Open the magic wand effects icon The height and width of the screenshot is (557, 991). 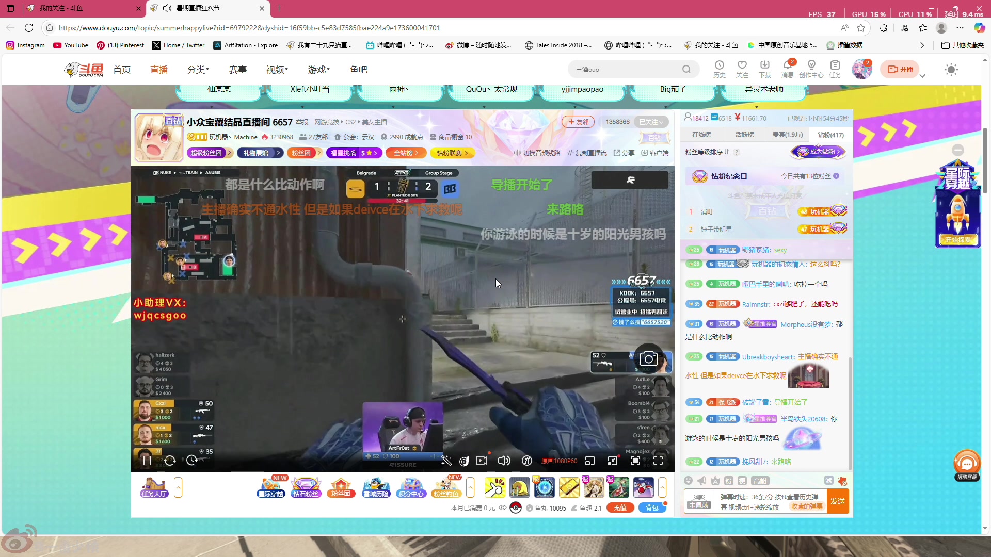point(446,461)
